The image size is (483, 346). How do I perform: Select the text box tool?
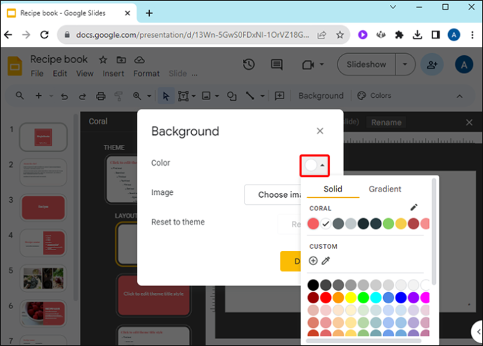tap(183, 96)
